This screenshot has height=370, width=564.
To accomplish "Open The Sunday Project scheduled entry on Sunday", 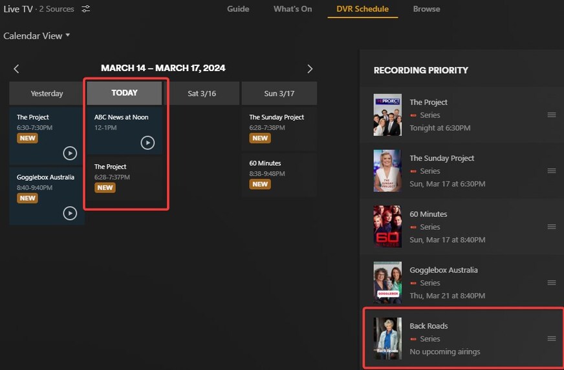I will point(279,128).
